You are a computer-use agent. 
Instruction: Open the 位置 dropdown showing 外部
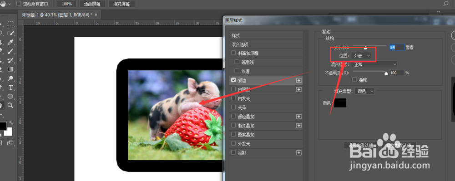click(x=361, y=55)
